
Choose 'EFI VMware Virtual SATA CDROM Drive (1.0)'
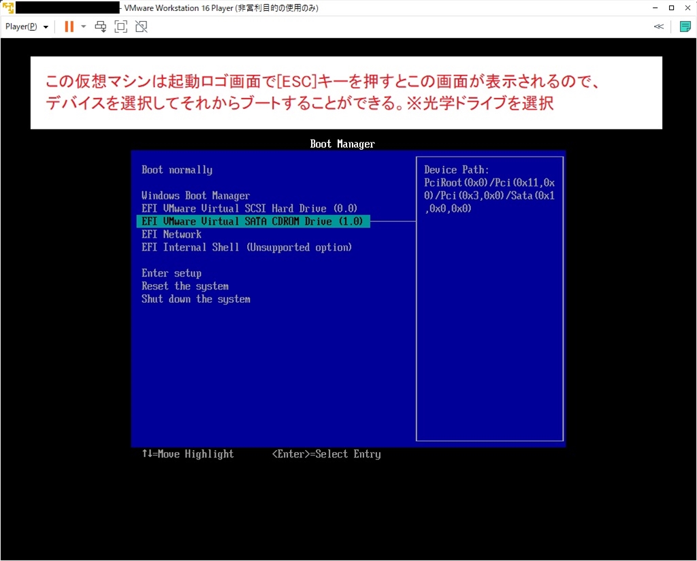point(253,221)
